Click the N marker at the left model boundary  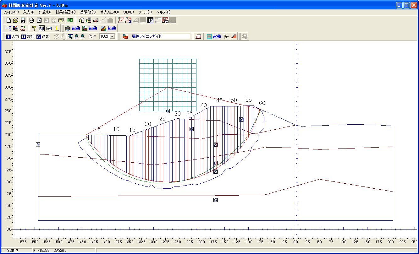coord(38,144)
